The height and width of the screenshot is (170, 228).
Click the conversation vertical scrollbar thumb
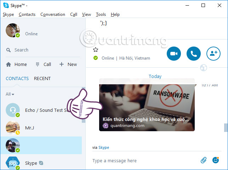click(226, 128)
